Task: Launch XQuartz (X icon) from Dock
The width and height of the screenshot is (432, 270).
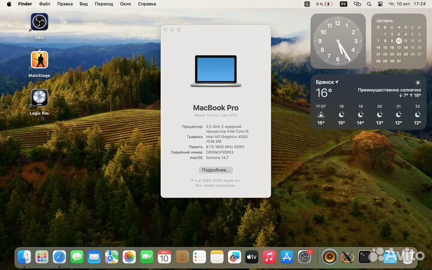Action: [347, 257]
